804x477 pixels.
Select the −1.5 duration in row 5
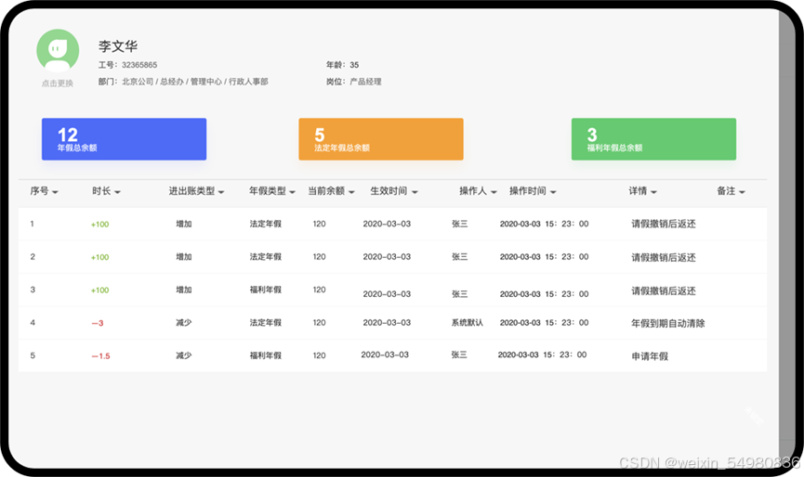point(100,355)
